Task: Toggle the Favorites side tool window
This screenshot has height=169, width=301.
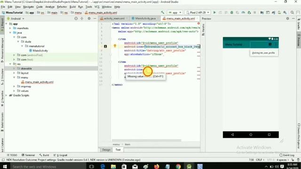Action: (2, 99)
